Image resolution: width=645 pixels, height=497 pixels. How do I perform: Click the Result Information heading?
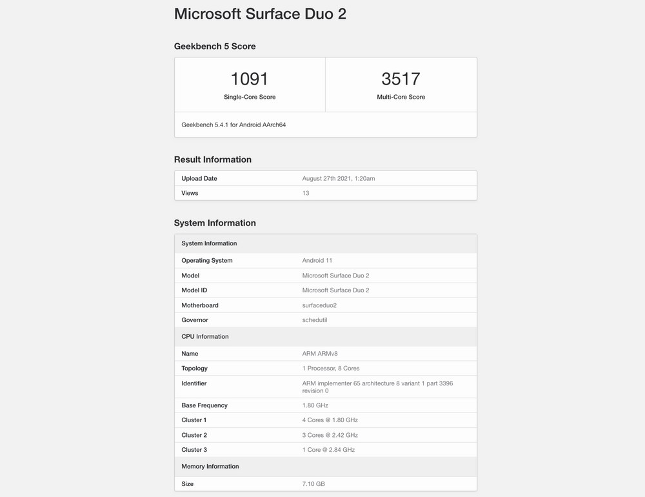pos(213,159)
